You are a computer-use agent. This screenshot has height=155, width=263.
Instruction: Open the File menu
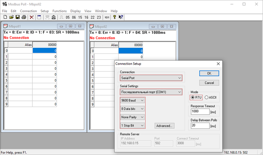5,11
